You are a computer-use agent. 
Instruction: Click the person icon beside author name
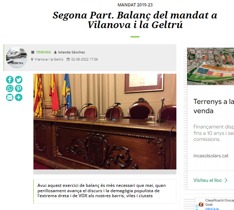point(55,52)
